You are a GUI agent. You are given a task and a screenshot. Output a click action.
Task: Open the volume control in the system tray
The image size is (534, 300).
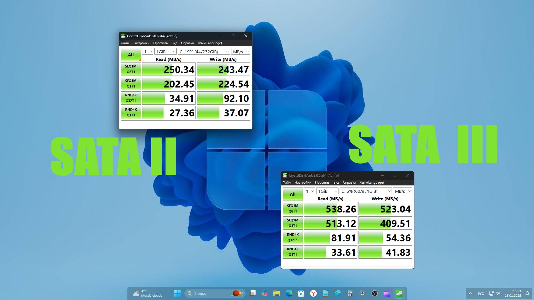(x=498, y=293)
